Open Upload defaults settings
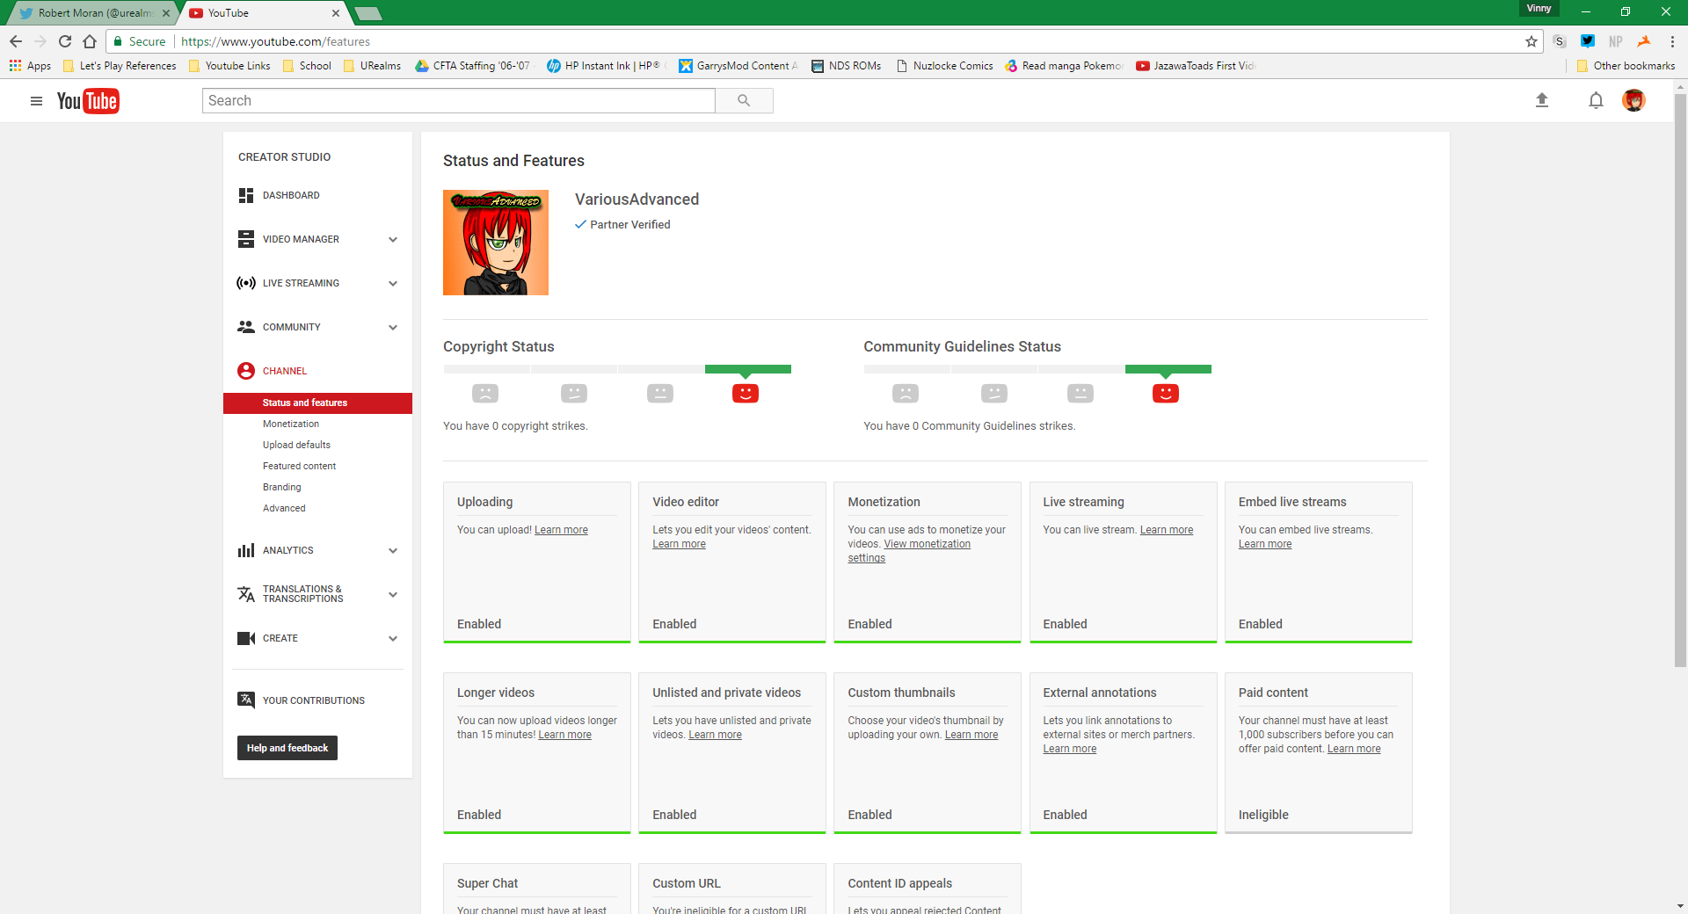The height and width of the screenshot is (914, 1688). [296, 445]
